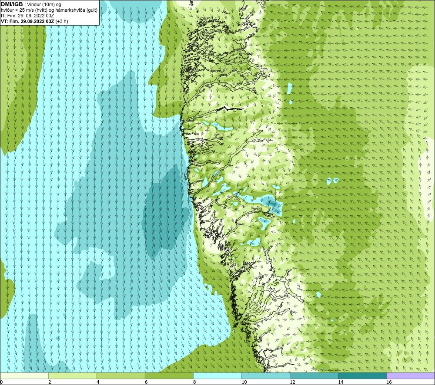Click the legend label '16'

[389, 382]
